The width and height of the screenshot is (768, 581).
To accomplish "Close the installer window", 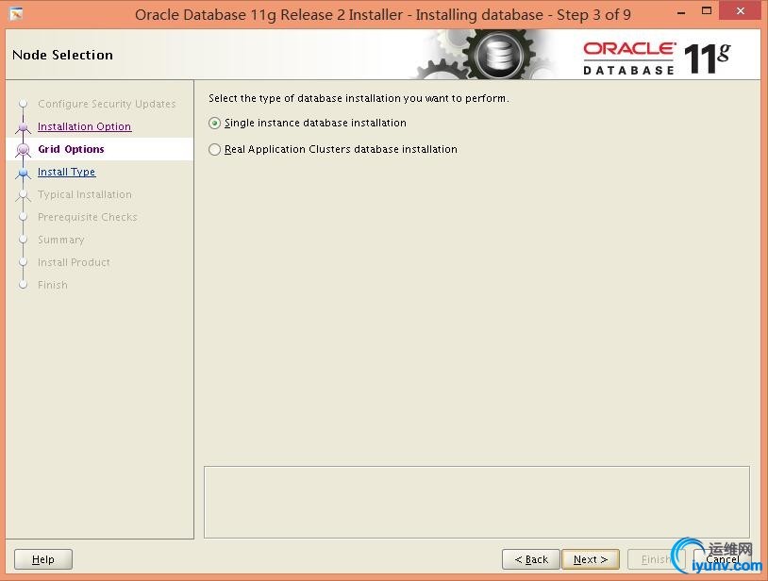I will pos(741,10).
